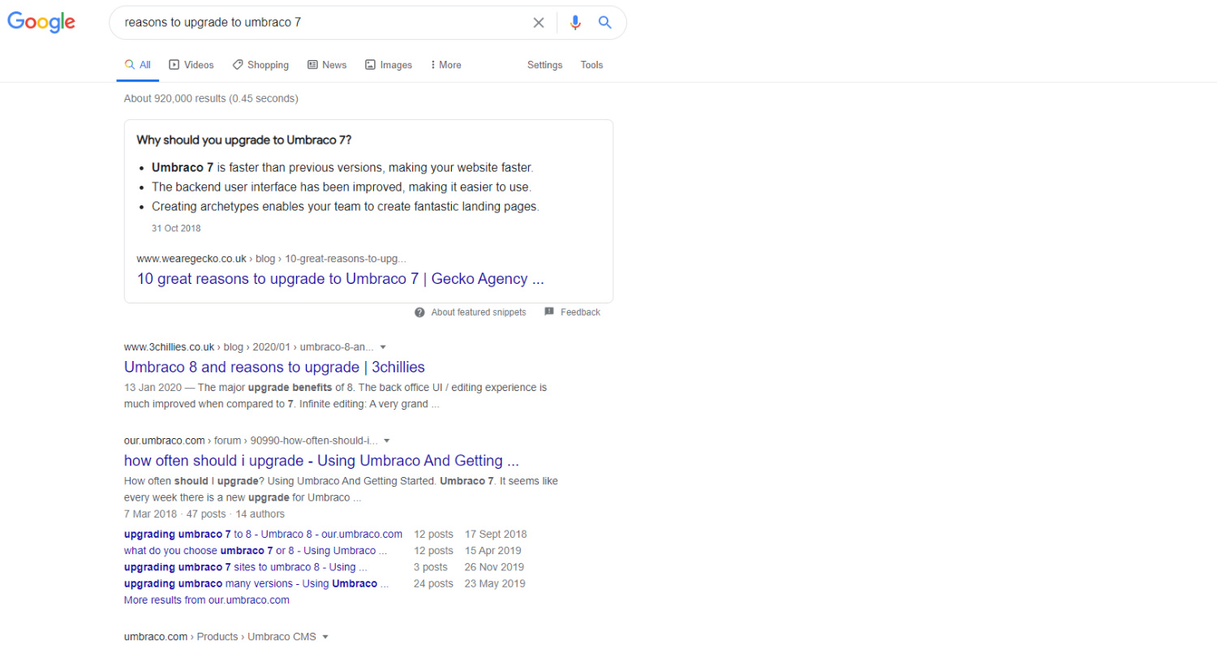Click the '15 Apr 2019' date cell
Screen dimensions: 1217x649
[x=493, y=551]
